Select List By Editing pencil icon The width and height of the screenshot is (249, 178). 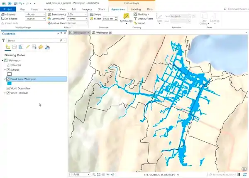coord(27,47)
